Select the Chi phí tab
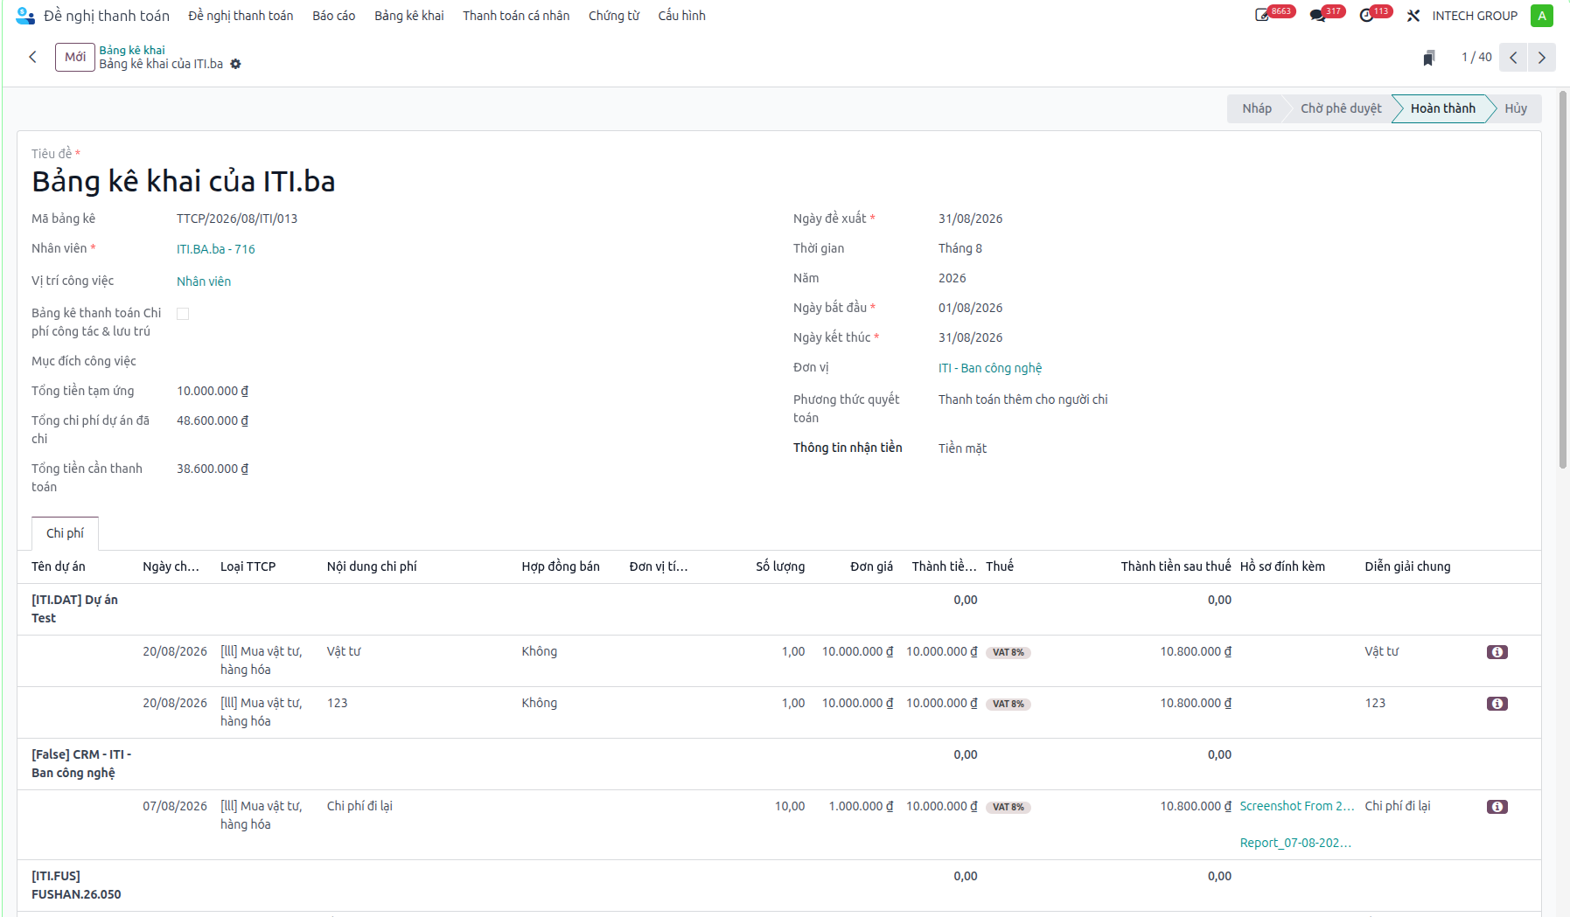The width and height of the screenshot is (1570, 917). tap(65, 533)
